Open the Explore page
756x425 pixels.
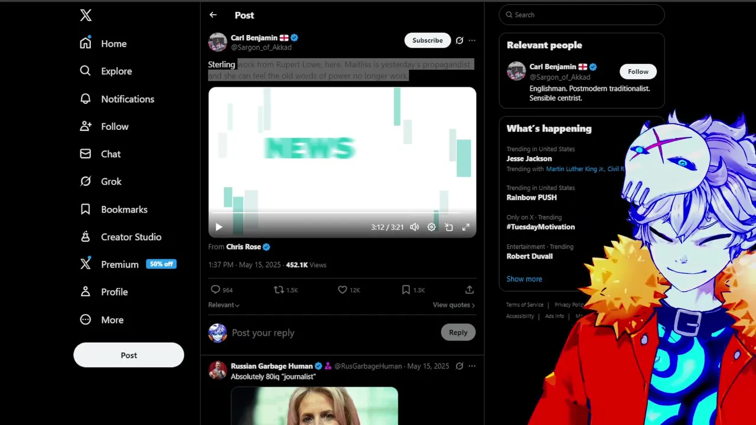[x=106, y=71]
